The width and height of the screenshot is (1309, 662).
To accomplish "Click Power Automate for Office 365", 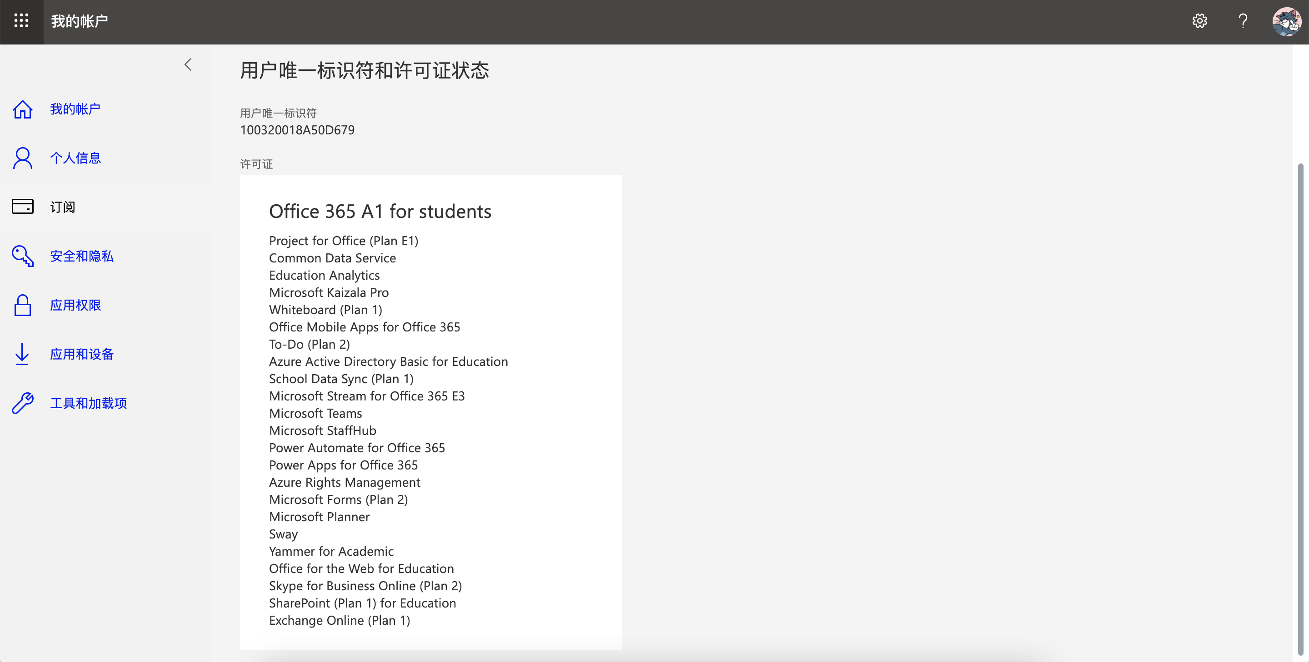I will [x=357, y=448].
